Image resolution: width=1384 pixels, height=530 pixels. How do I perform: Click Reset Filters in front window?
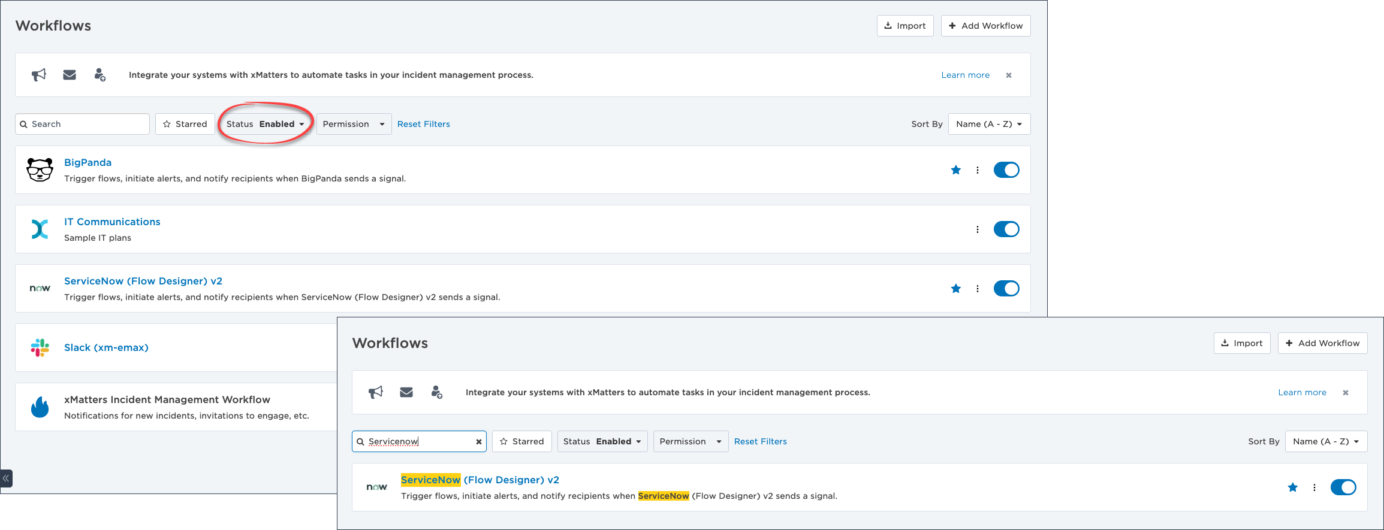(x=760, y=441)
